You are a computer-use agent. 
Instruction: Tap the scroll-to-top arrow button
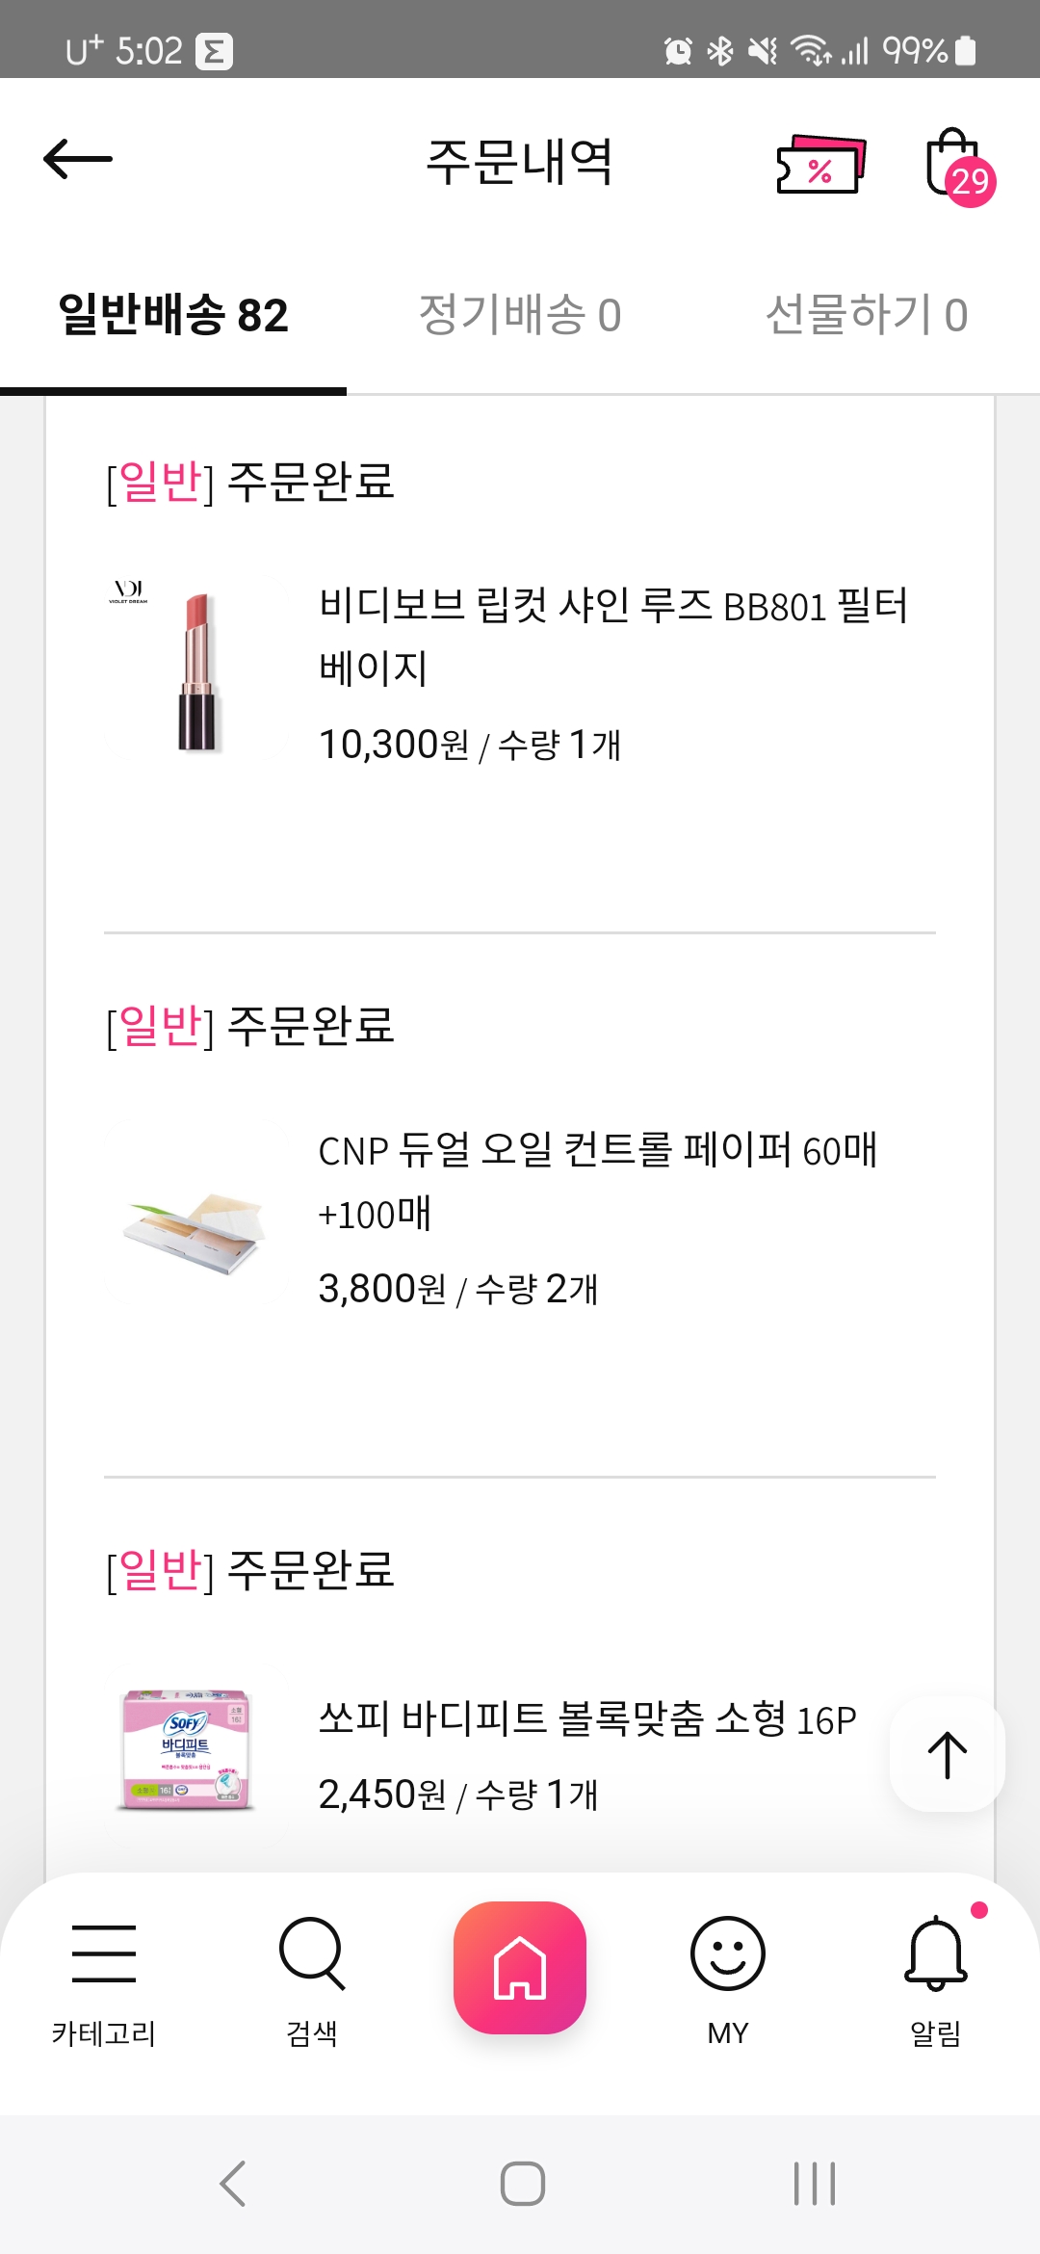click(948, 1754)
